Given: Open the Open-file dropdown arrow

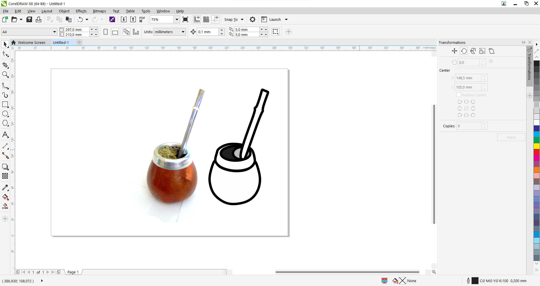Looking at the screenshot, I should point(21,19).
